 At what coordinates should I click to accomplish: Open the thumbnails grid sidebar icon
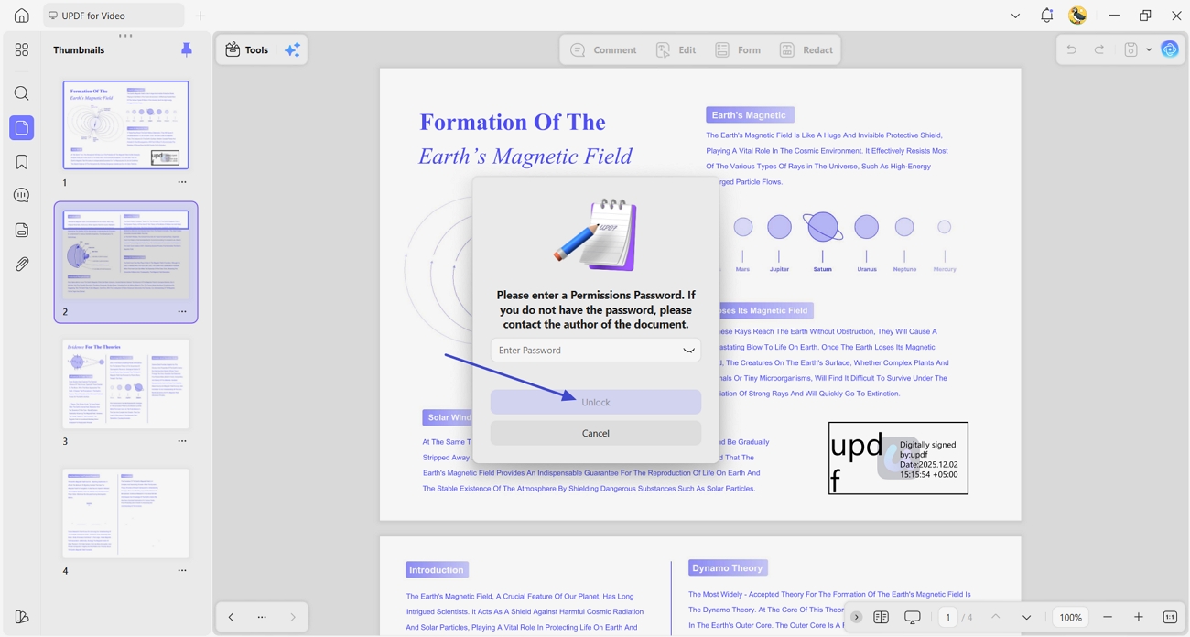(22, 50)
